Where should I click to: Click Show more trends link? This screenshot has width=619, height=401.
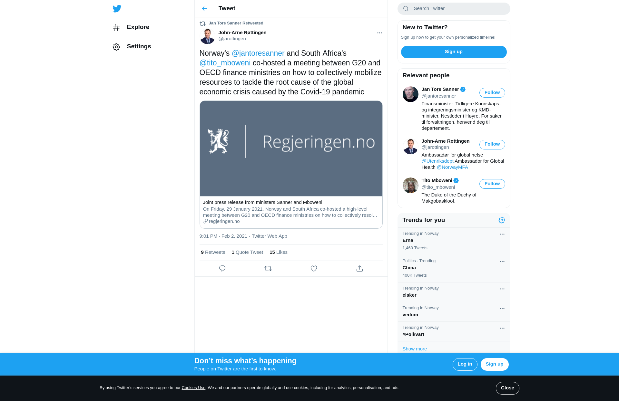point(415,349)
